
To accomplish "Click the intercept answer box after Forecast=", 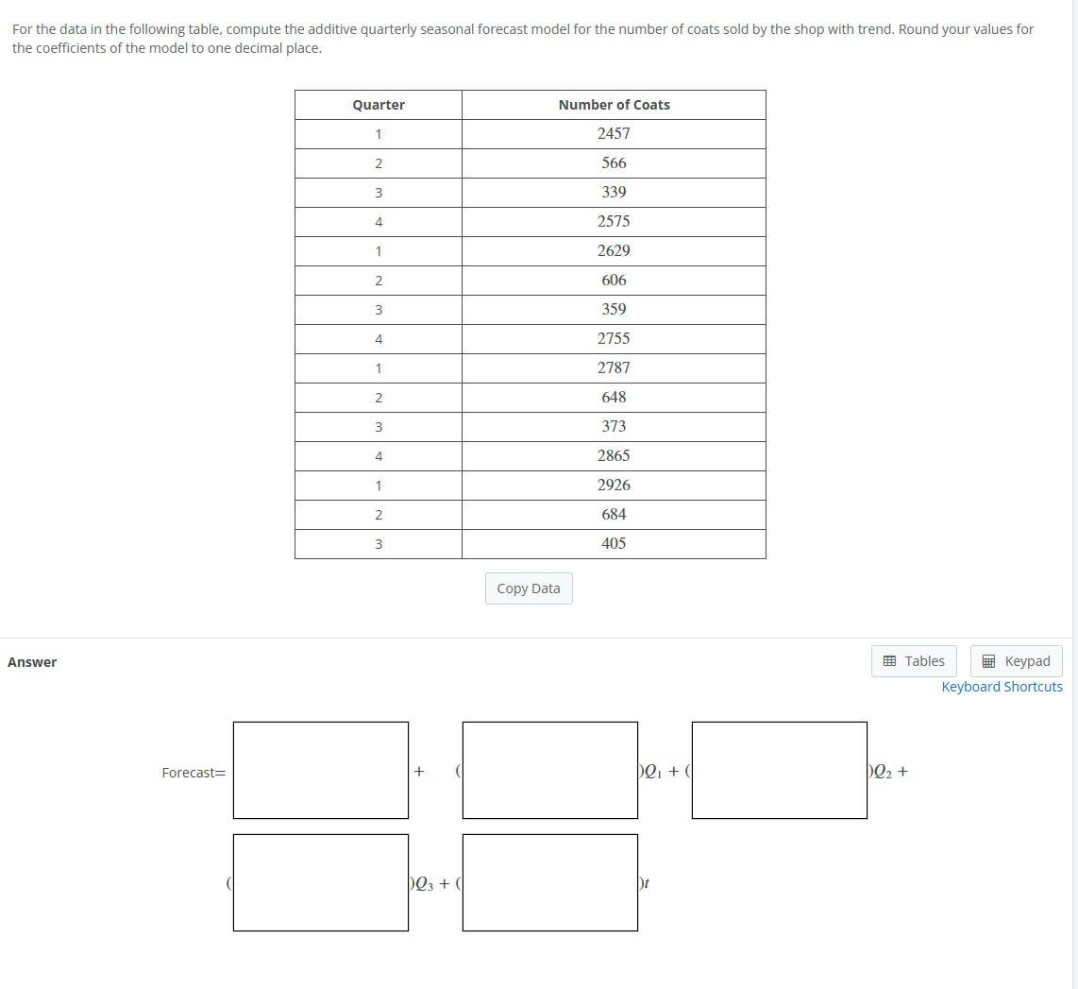I will [x=320, y=770].
